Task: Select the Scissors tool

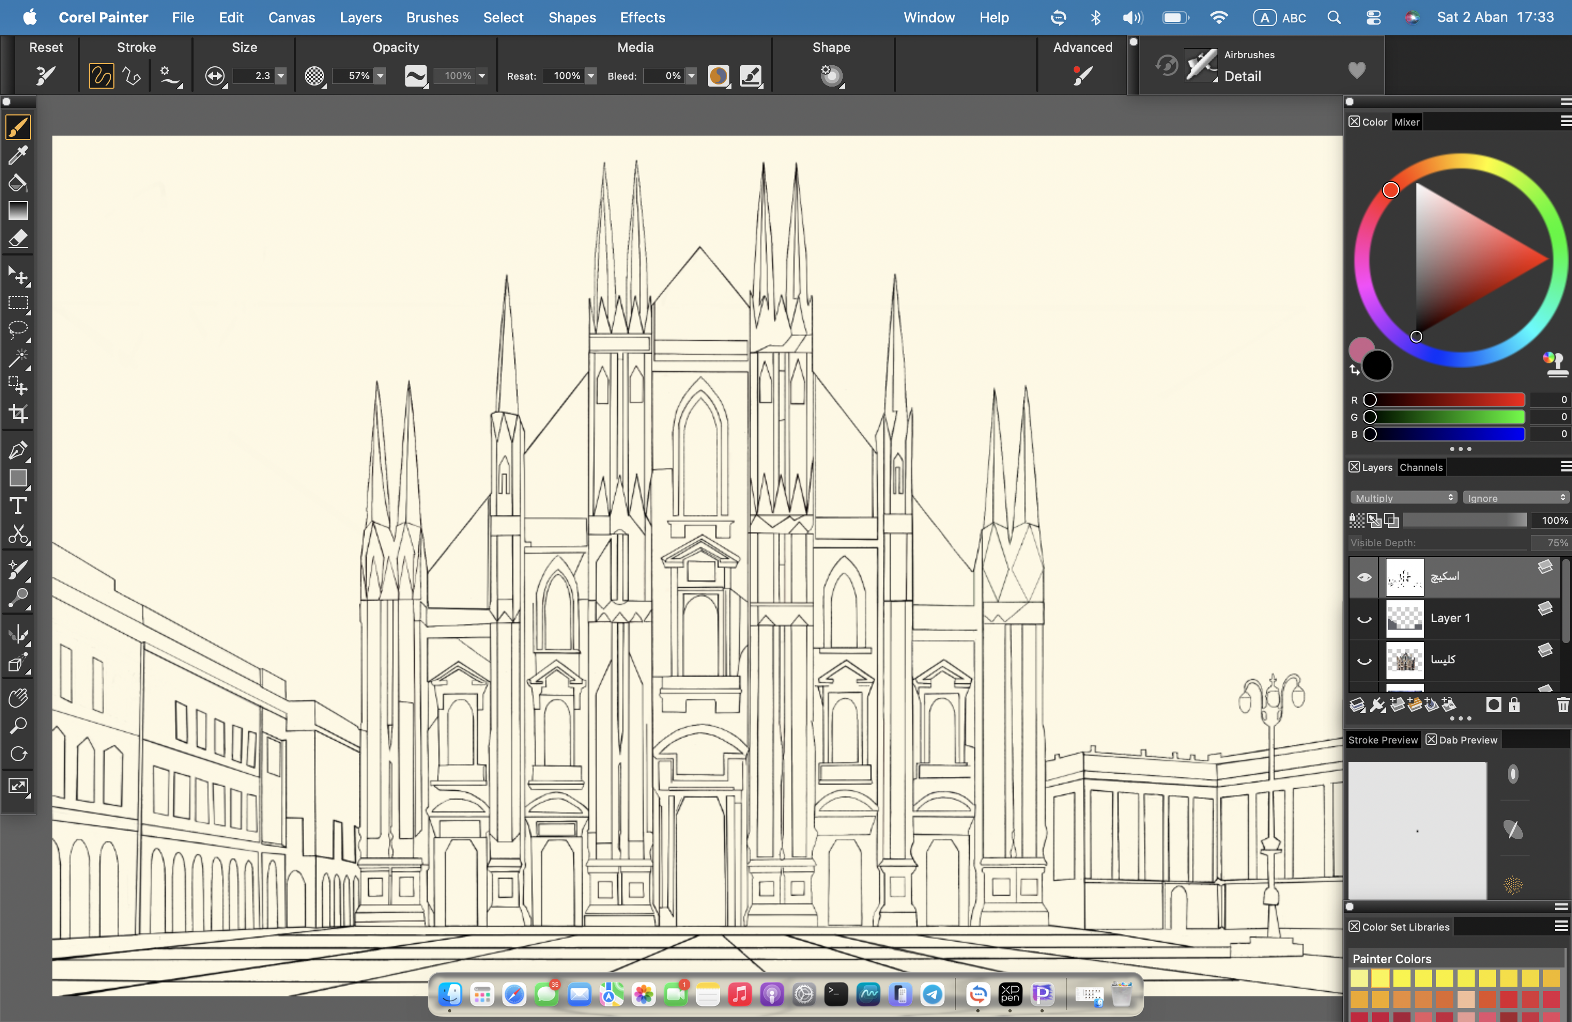Action: tap(19, 534)
